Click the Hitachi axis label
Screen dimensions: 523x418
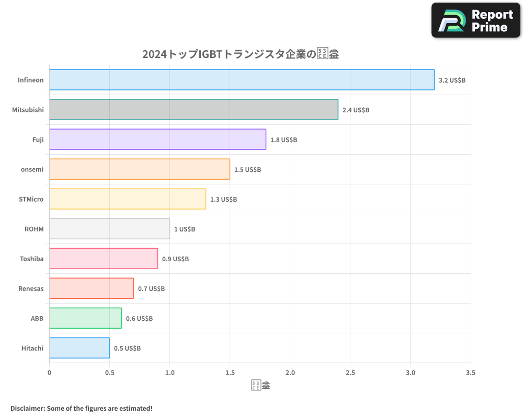(x=32, y=348)
